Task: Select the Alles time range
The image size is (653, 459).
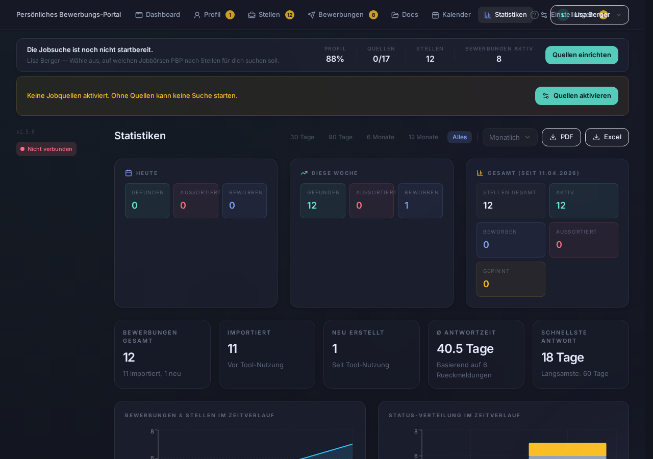Action: 460,137
